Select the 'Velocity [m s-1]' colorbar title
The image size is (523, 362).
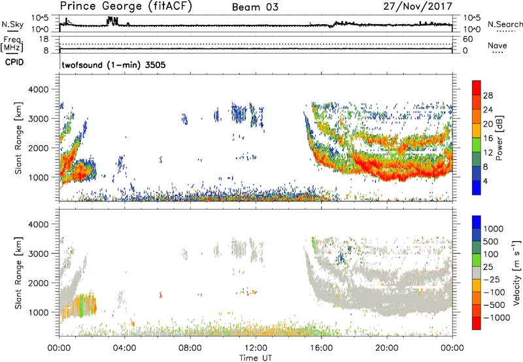(x=516, y=272)
